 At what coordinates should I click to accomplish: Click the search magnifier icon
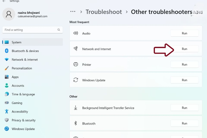tap(59, 30)
